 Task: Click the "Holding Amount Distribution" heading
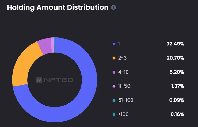pos(58,7)
